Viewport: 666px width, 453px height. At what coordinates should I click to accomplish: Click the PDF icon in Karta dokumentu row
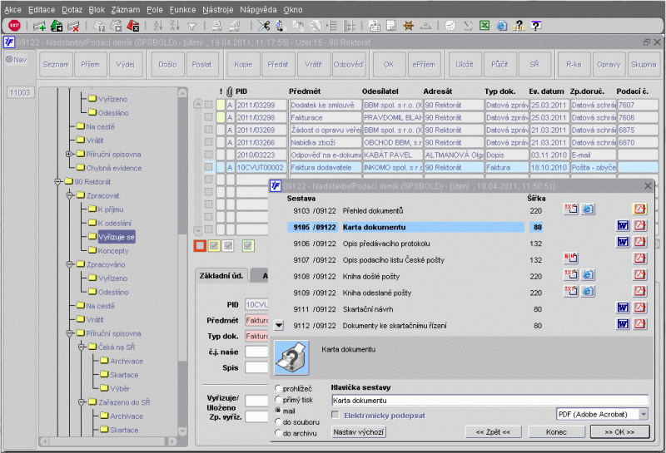(x=640, y=225)
